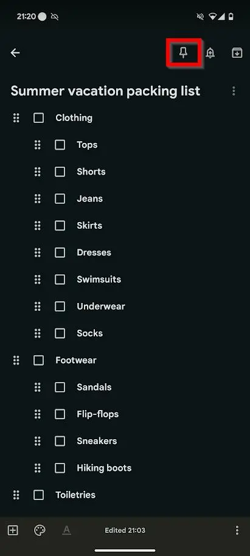Go back using the arrow icon
Screen dimensions: 250x556
click(x=15, y=53)
